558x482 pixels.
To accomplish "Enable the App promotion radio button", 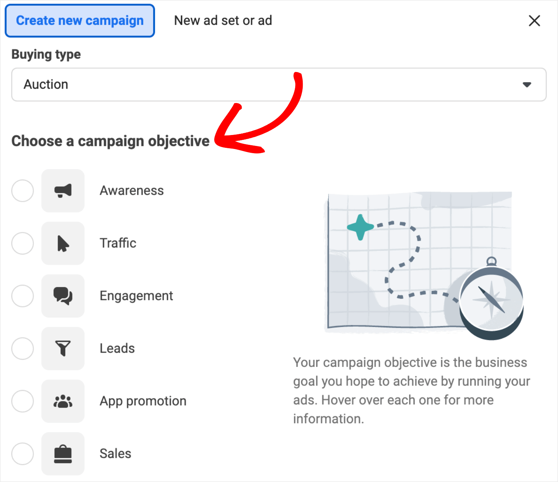I will tap(23, 401).
